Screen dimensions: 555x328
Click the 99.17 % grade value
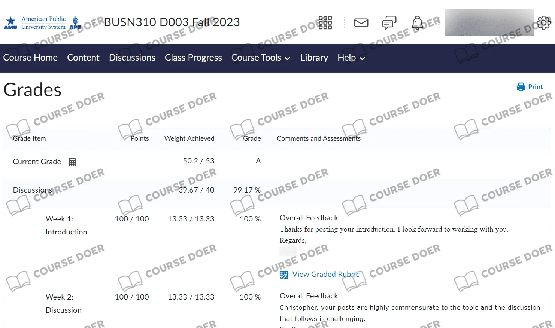247,190
